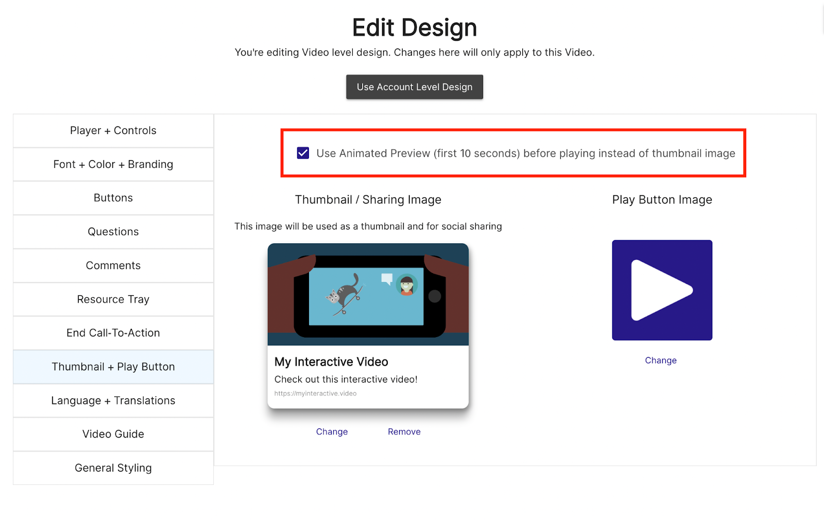This screenshot has height=520, width=824.
Task: Click Change under the thumbnail image
Action: point(332,432)
